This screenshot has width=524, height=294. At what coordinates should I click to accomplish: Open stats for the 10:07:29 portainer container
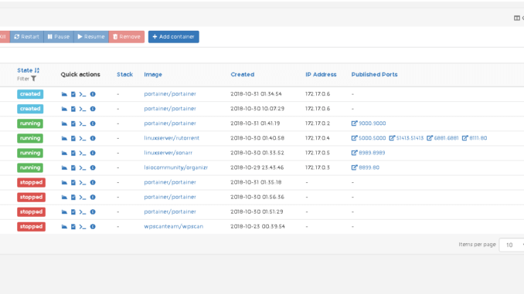[64, 109]
